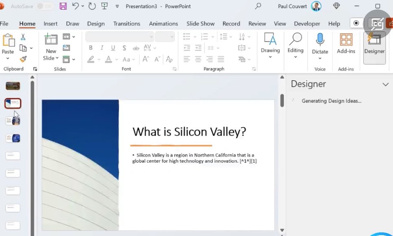Click the slide title 'What is Silicon Valley?'
This screenshot has width=393, height=236.
click(189, 132)
